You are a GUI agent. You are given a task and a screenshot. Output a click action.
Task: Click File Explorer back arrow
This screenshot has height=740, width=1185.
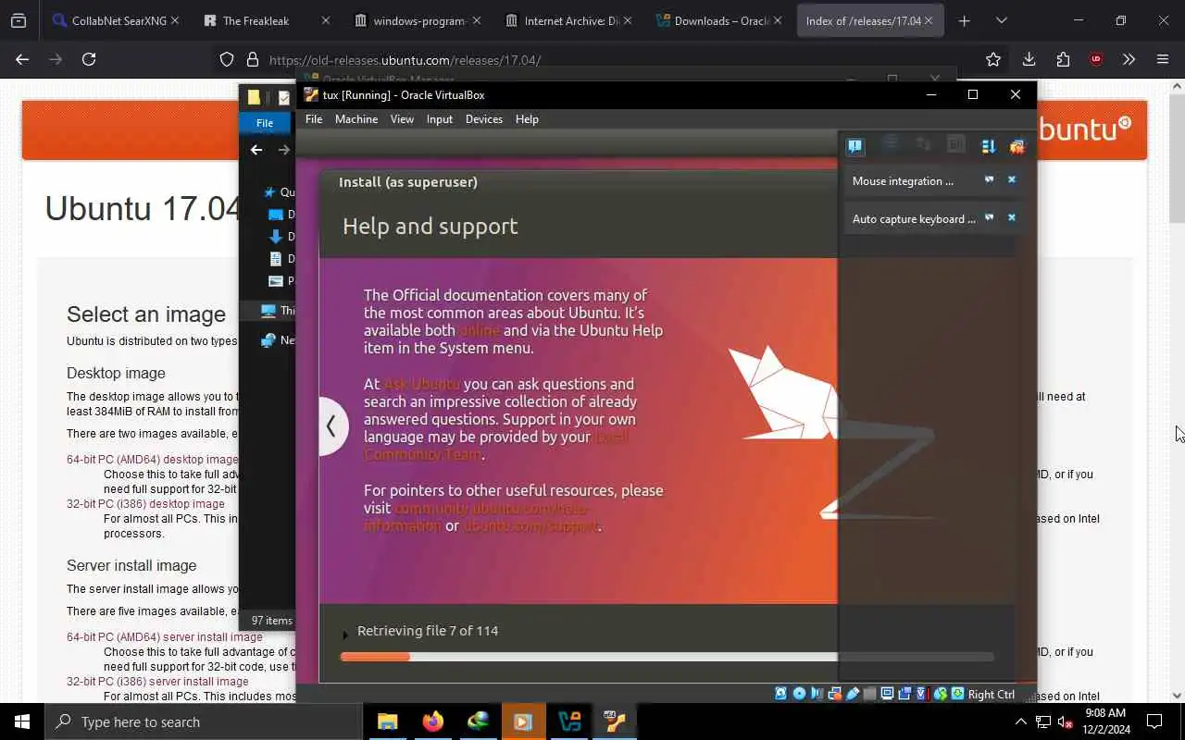(x=256, y=150)
